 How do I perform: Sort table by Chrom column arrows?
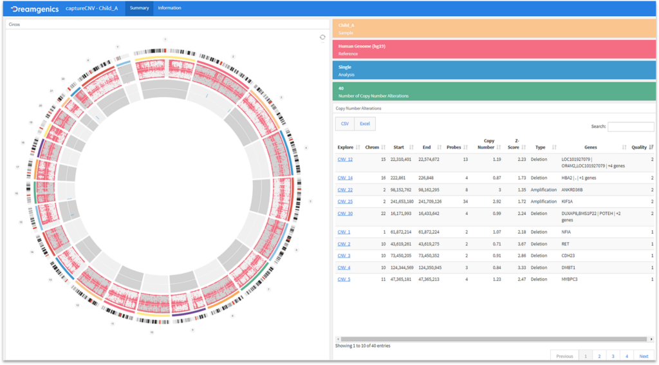pyautogui.click(x=384, y=147)
